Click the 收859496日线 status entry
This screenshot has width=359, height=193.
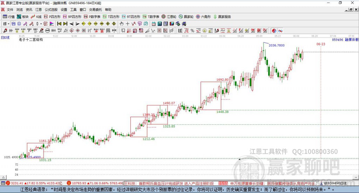(333, 183)
